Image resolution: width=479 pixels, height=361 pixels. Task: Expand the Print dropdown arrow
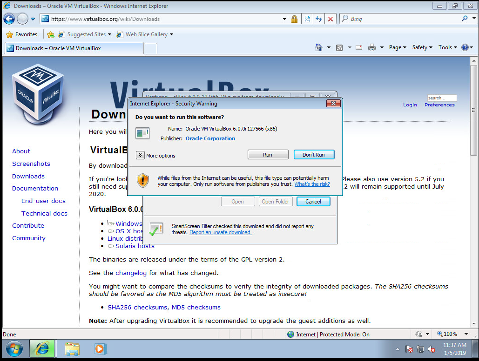382,47
